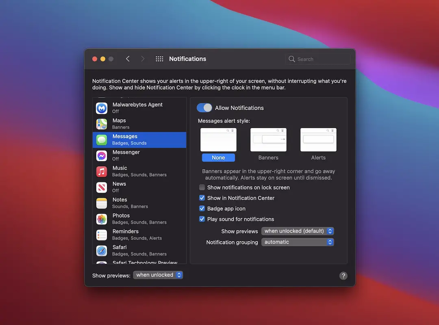The width and height of the screenshot is (439, 325).
Task: Open the News app icon entry
Action: pos(101,187)
